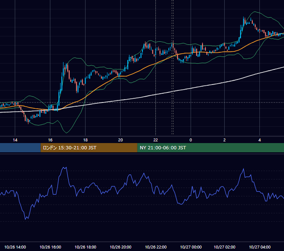Click the '16' hour label on price chart axis

(50, 140)
